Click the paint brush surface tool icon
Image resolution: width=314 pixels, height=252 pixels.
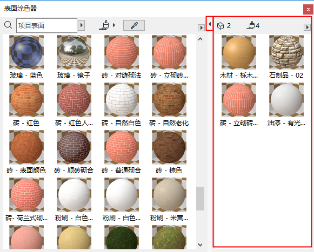(x=104, y=25)
